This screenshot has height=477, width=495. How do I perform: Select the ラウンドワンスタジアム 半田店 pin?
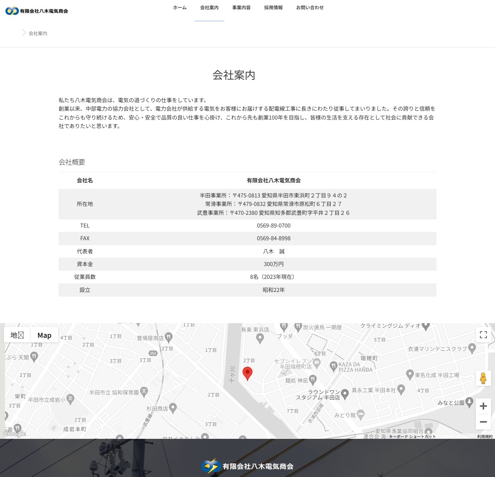[x=345, y=394]
